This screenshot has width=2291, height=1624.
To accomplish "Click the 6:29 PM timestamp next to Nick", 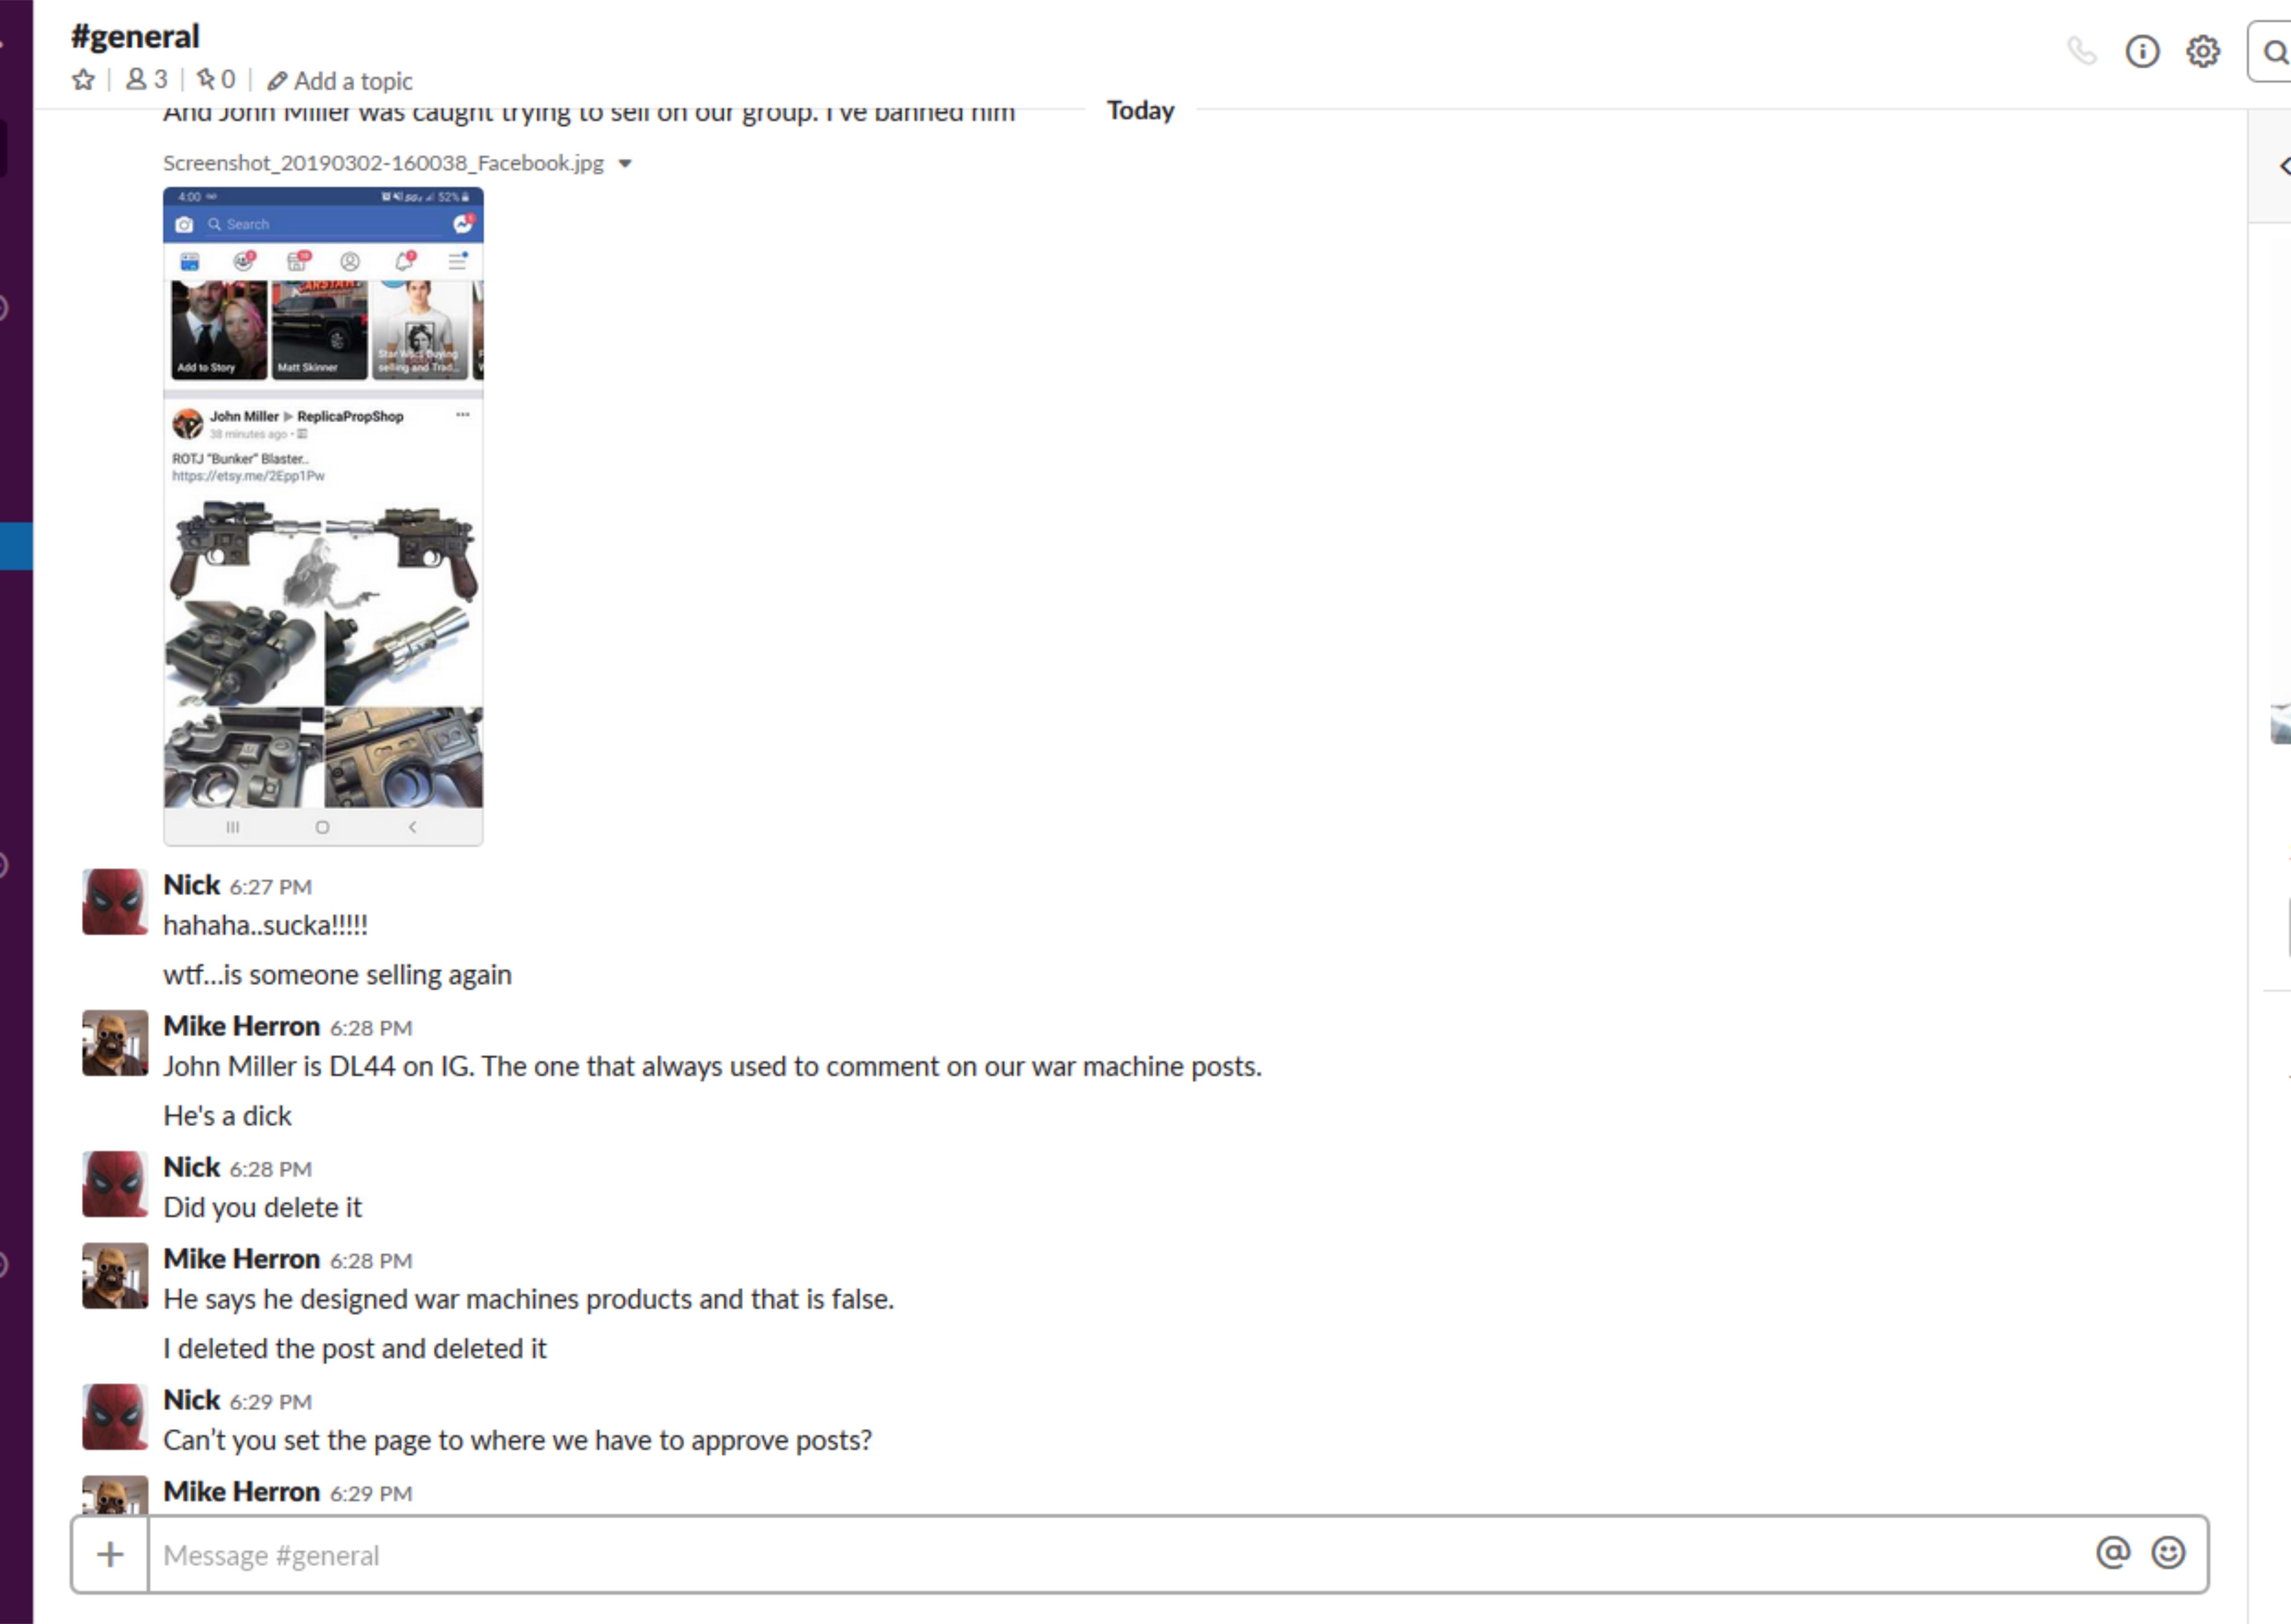I will (271, 1402).
